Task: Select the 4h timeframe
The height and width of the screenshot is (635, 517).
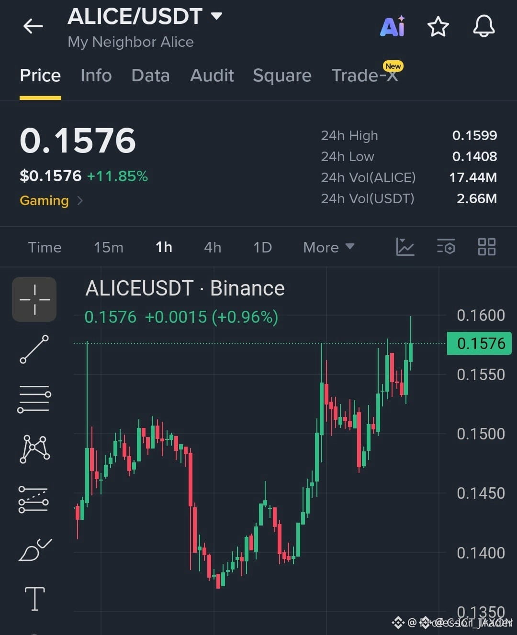Action: coord(213,247)
